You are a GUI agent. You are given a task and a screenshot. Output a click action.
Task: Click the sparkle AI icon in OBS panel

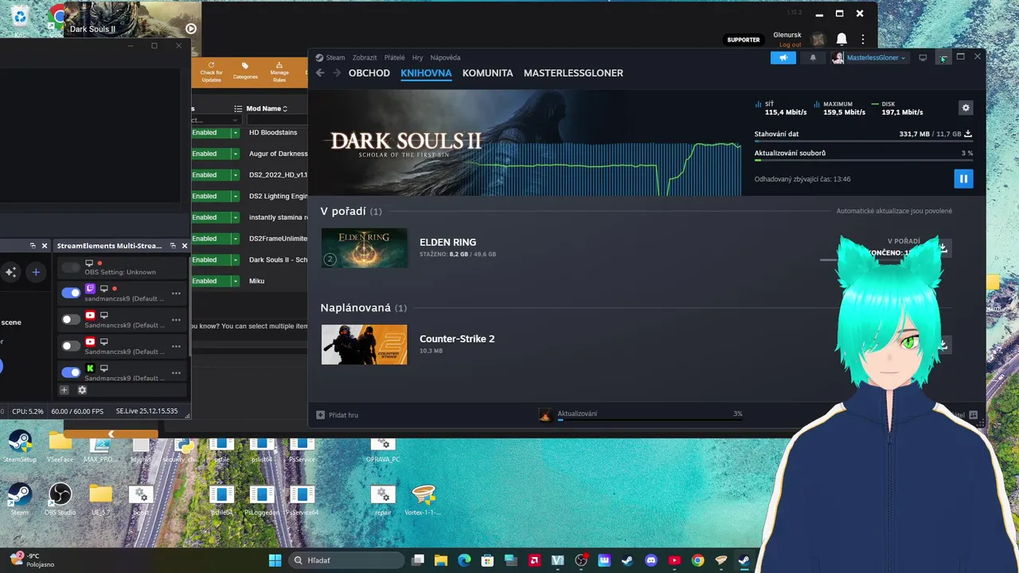tap(10, 272)
